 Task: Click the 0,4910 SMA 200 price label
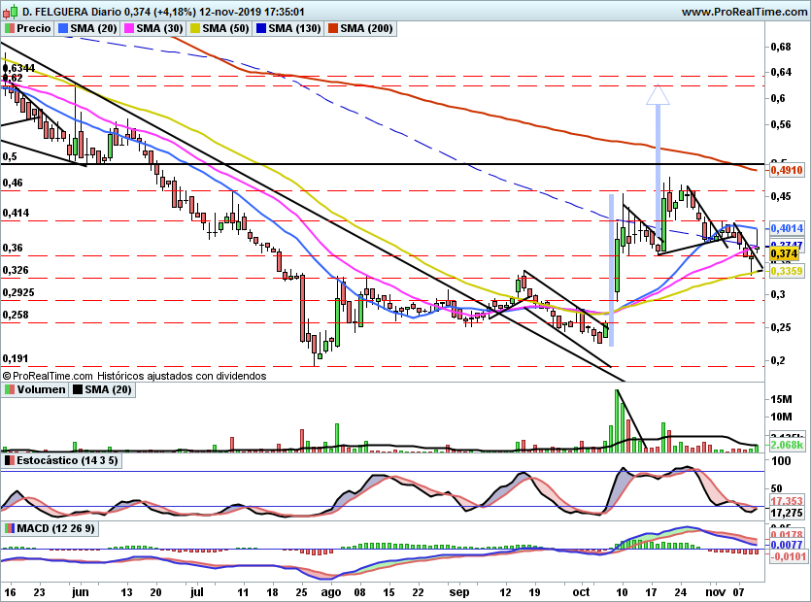(x=787, y=170)
